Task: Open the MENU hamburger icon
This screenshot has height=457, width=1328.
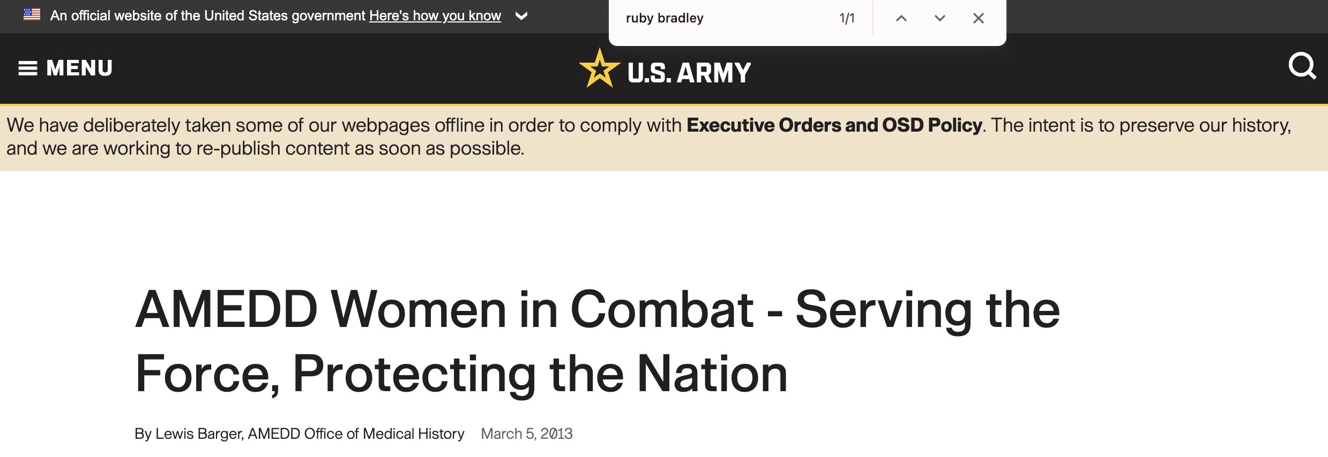Action: click(x=28, y=68)
